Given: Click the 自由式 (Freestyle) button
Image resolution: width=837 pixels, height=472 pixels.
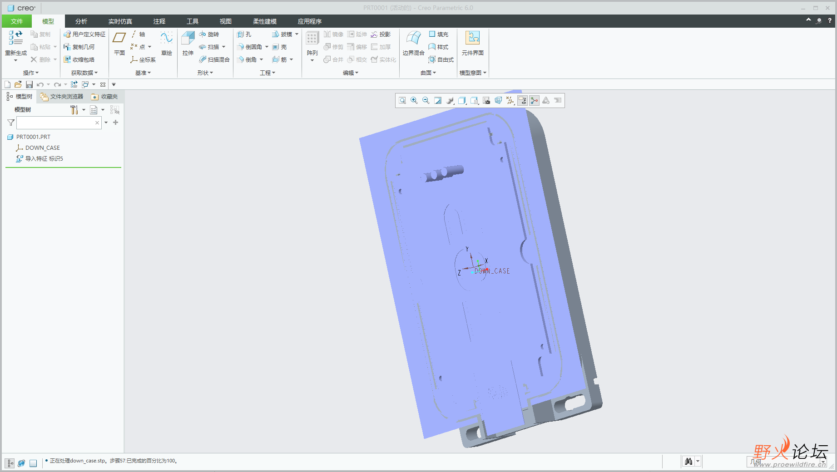Looking at the screenshot, I should pyautogui.click(x=441, y=60).
